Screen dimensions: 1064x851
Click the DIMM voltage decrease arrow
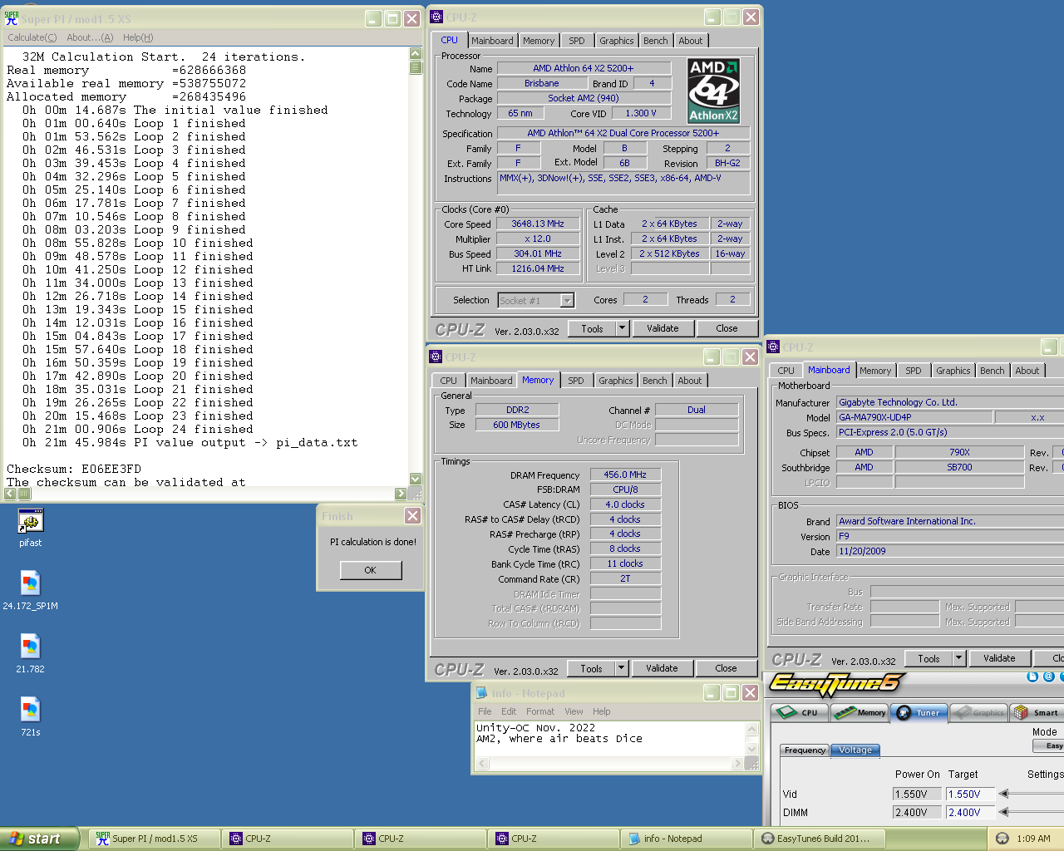[1003, 812]
